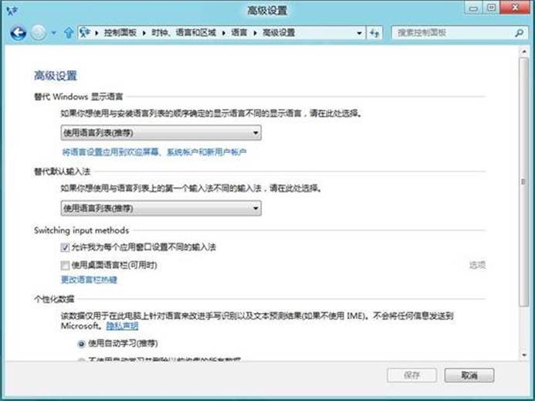This screenshot has width=535, height=401.
Task: Go up one level with the Up arrow
Action: (x=69, y=32)
